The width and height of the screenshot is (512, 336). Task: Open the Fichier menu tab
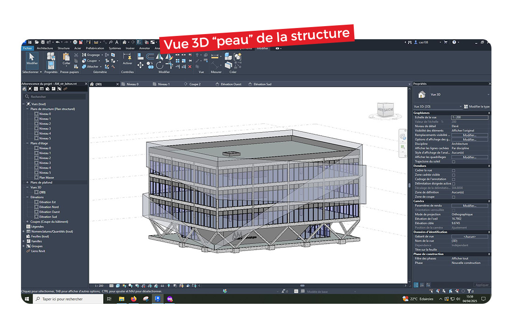pyautogui.click(x=28, y=48)
